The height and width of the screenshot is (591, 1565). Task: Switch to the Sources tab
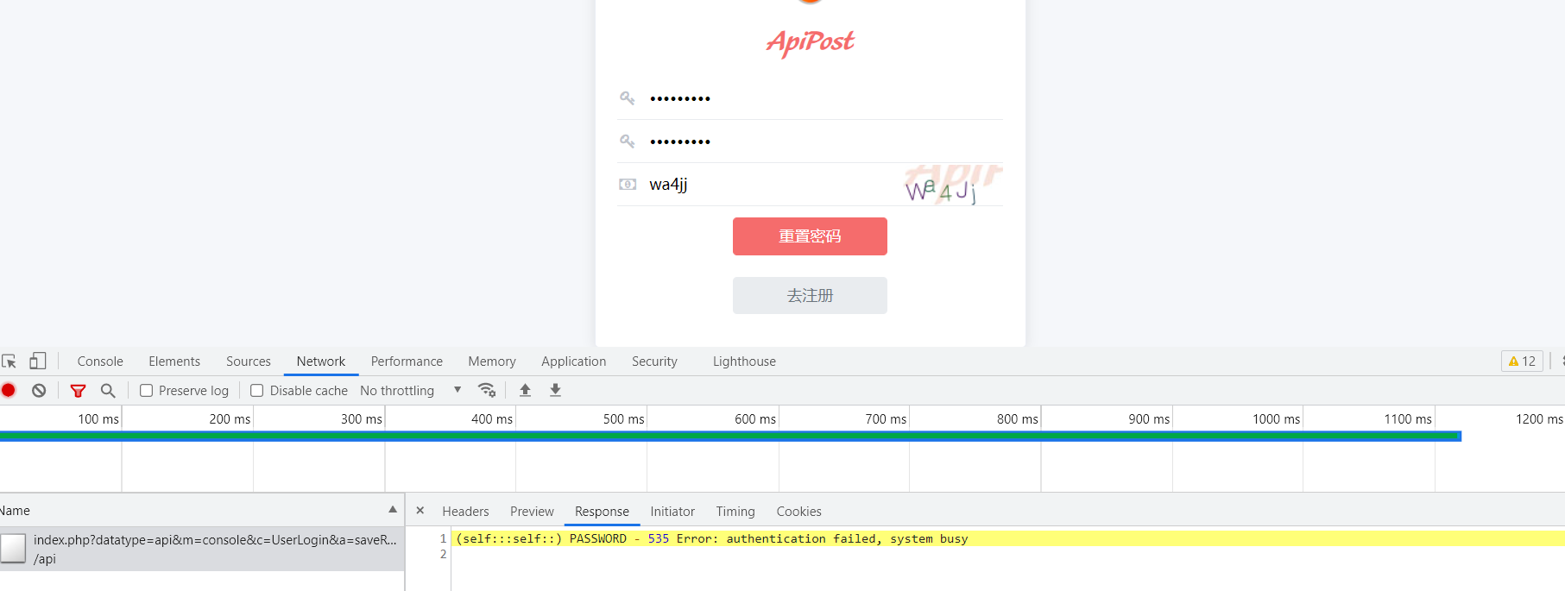(x=249, y=362)
